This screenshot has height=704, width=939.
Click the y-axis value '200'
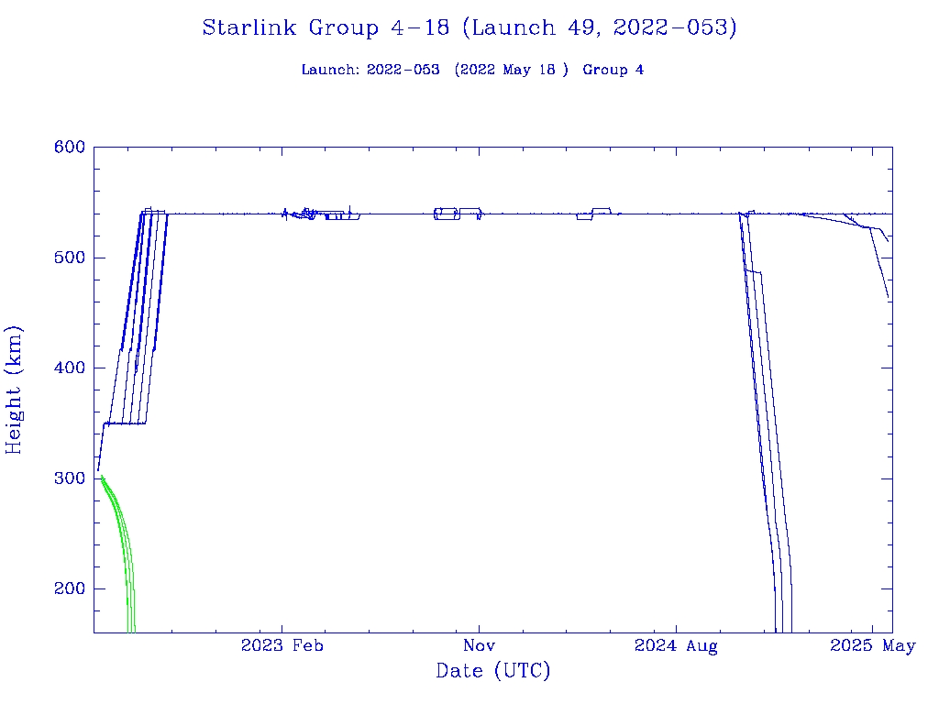(x=70, y=588)
